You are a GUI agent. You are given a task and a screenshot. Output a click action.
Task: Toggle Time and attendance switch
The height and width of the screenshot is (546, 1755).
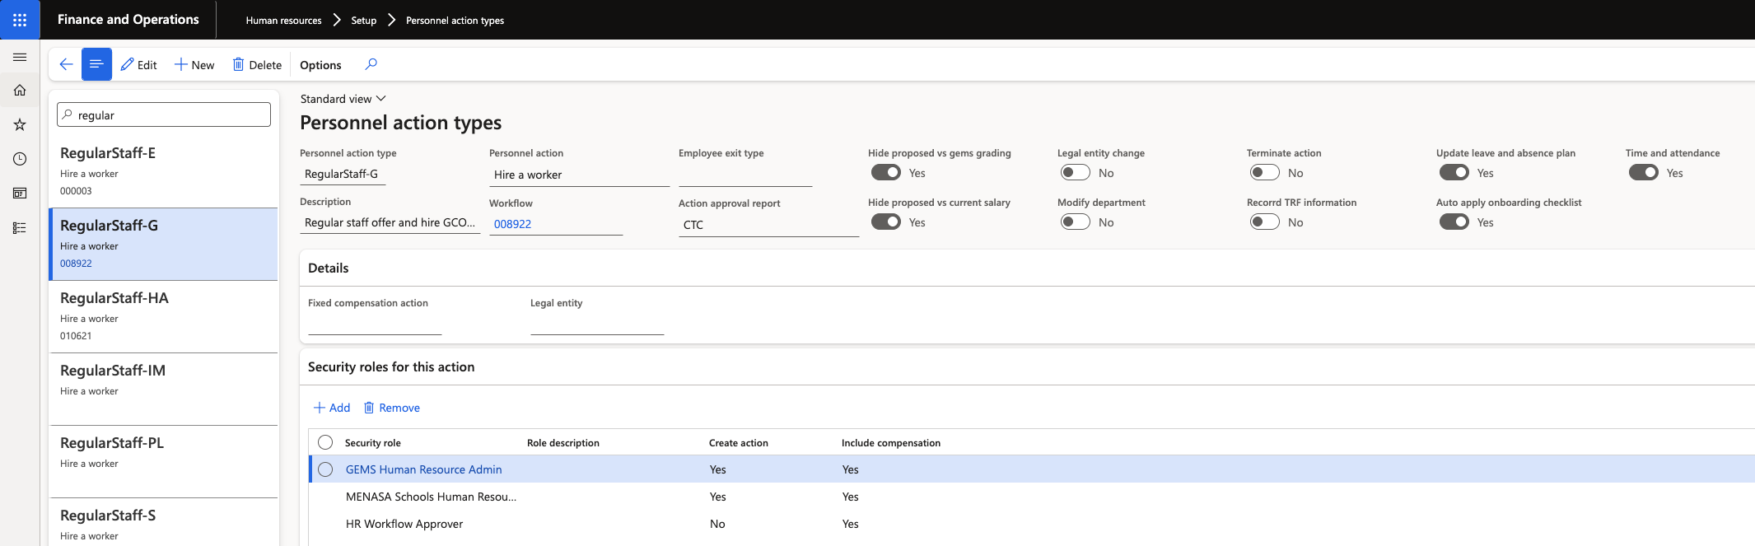point(1644,172)
